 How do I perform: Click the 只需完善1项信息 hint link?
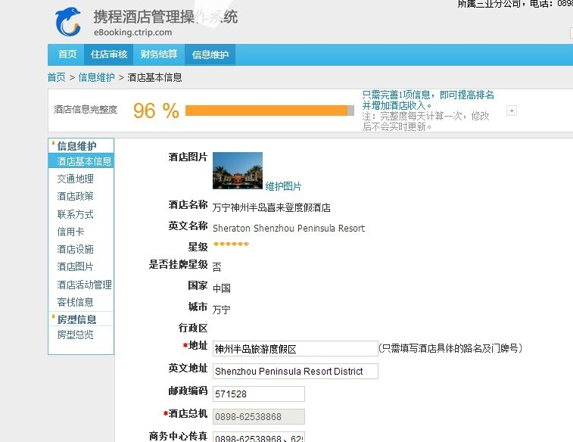(428, 100)
